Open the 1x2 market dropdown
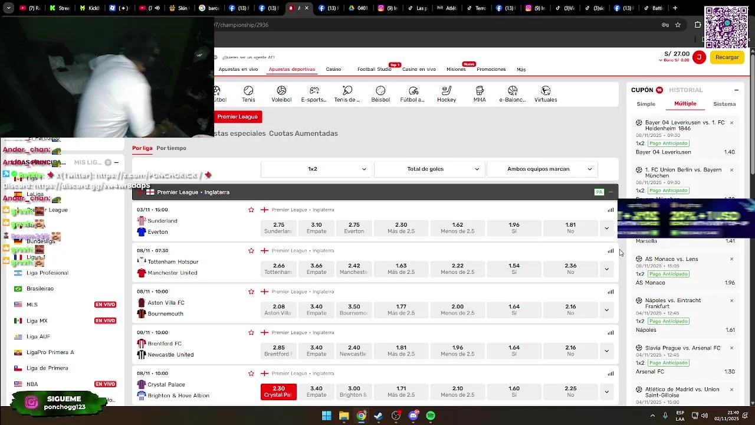The height and width of the screenshot is (425, 755). (316, 169)
